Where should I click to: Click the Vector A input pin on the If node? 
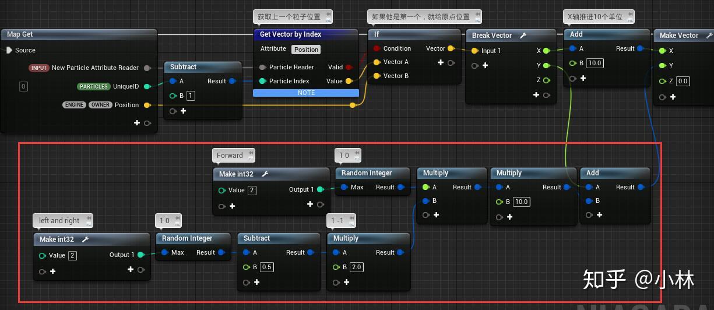(377, 62)
